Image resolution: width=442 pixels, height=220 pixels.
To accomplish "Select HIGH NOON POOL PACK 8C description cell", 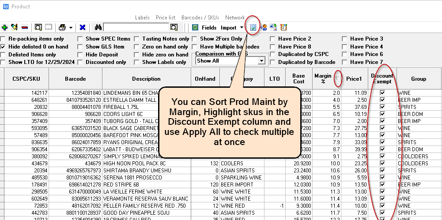I will click(146, 164).
